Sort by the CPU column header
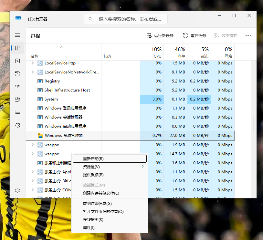 coord(152,52)
